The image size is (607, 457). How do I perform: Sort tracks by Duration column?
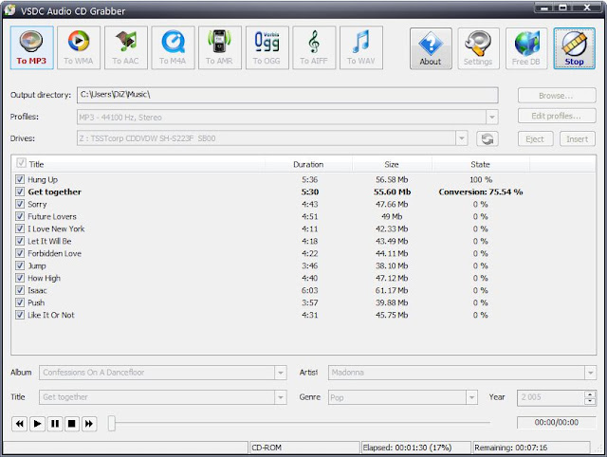coord(308,164)
